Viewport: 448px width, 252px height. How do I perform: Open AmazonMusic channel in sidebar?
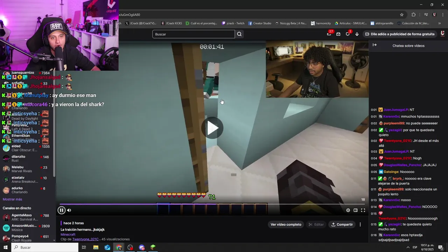click(27, 227)
